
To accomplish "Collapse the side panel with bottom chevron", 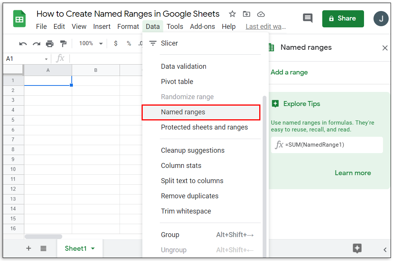I will (385, 250).
